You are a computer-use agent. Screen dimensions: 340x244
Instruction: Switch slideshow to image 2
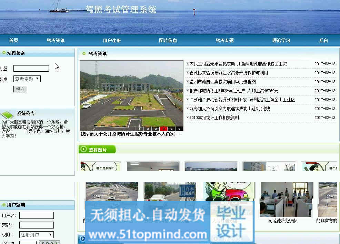[148, 129]
